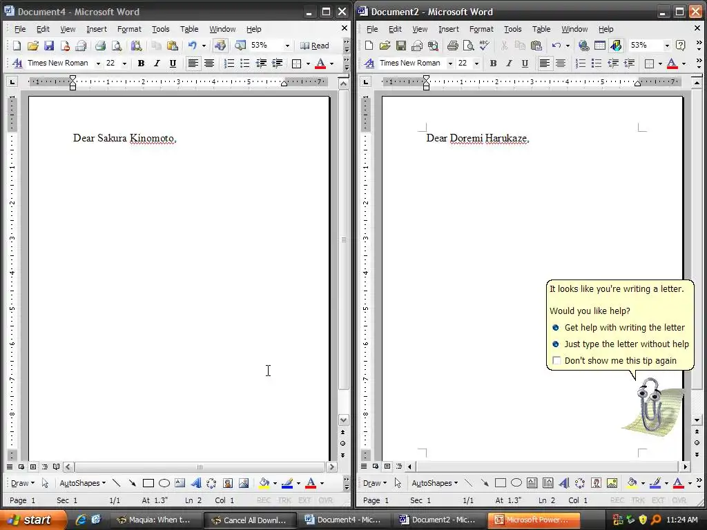Open Format menu in Document2
This screenshot has width=707, height=530.
tap(481, 29)
